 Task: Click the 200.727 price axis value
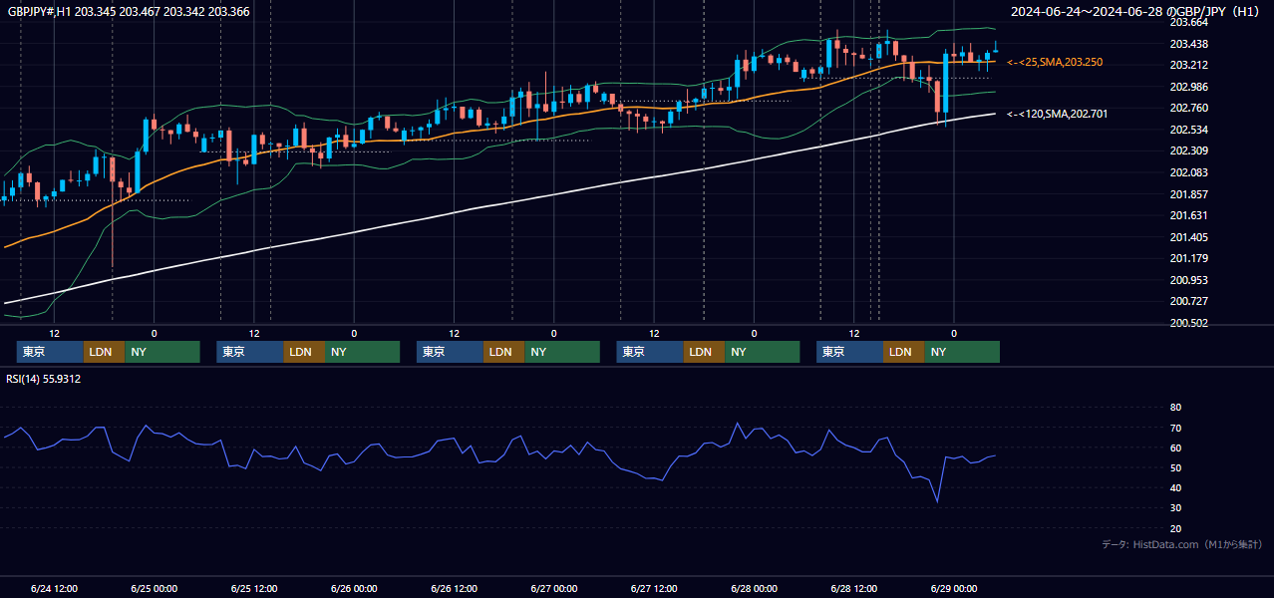(1188, 301)
